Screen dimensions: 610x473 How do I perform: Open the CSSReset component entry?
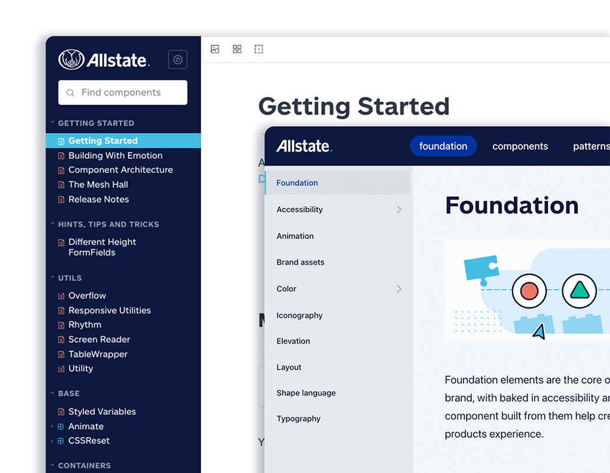[89, 441]
